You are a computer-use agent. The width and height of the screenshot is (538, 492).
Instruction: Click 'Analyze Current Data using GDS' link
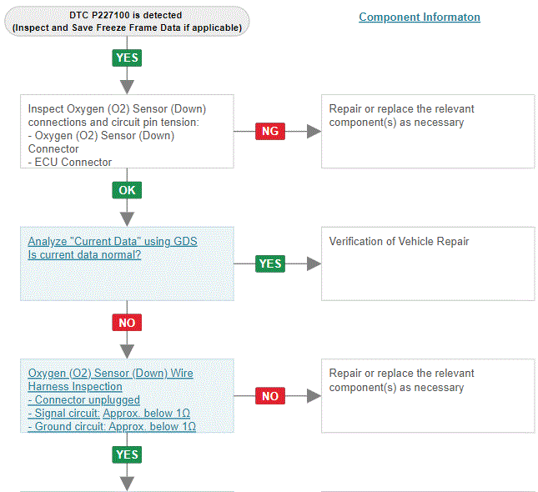(113, 242)
